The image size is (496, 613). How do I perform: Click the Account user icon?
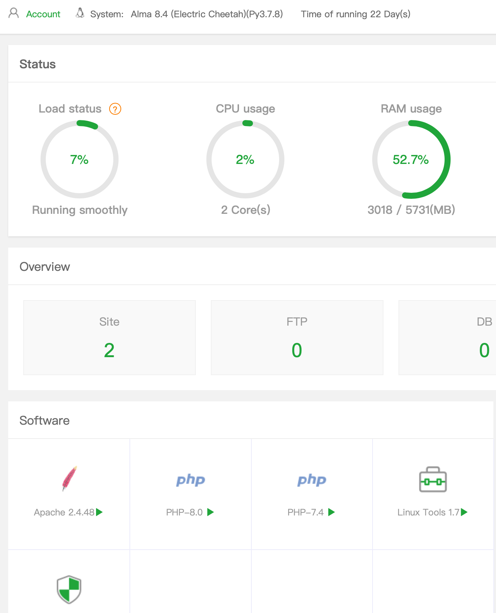tap(14, 14)
